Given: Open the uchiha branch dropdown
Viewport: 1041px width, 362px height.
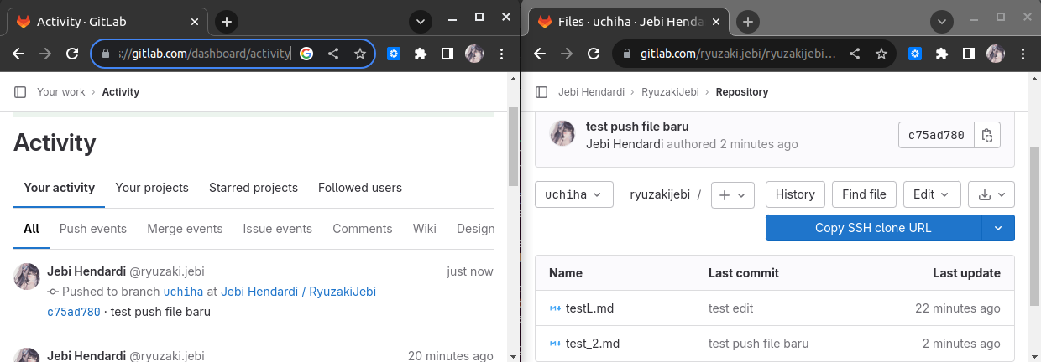Looking at the screenshot, I should (573, 194).
